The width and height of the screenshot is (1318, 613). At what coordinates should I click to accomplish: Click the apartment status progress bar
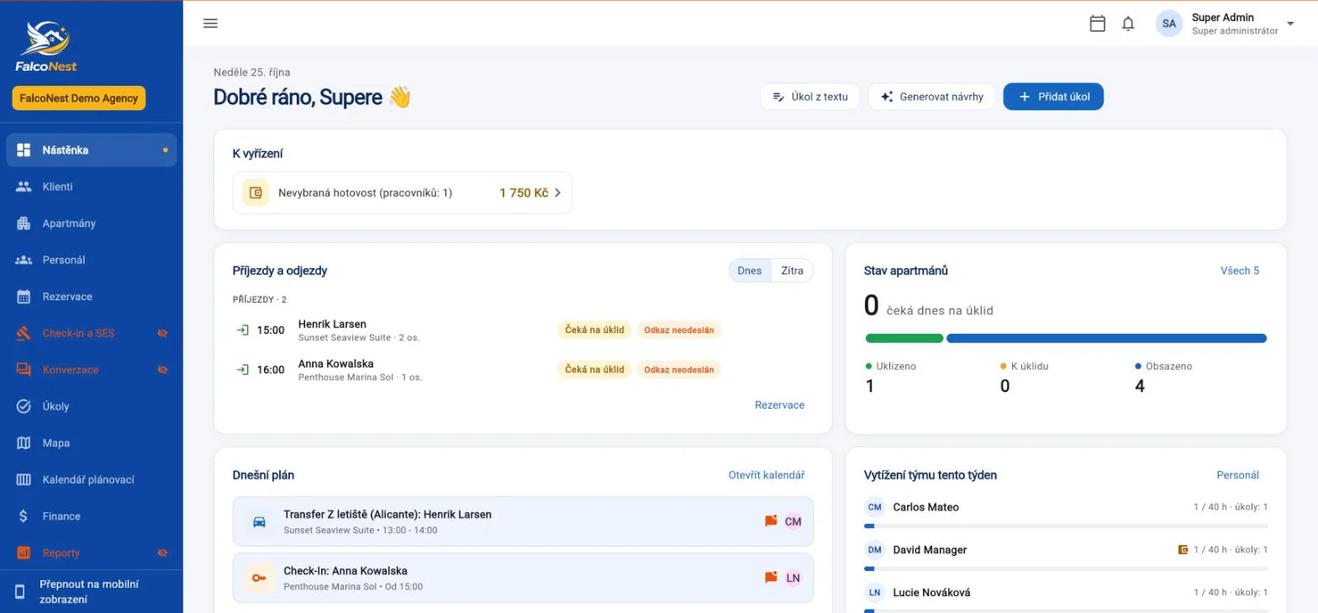pyautogui.click(x=1066, y=339)
